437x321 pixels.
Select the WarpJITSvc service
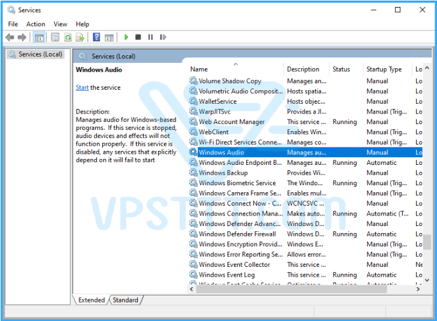pyautogui.click(x=306, y=111)
